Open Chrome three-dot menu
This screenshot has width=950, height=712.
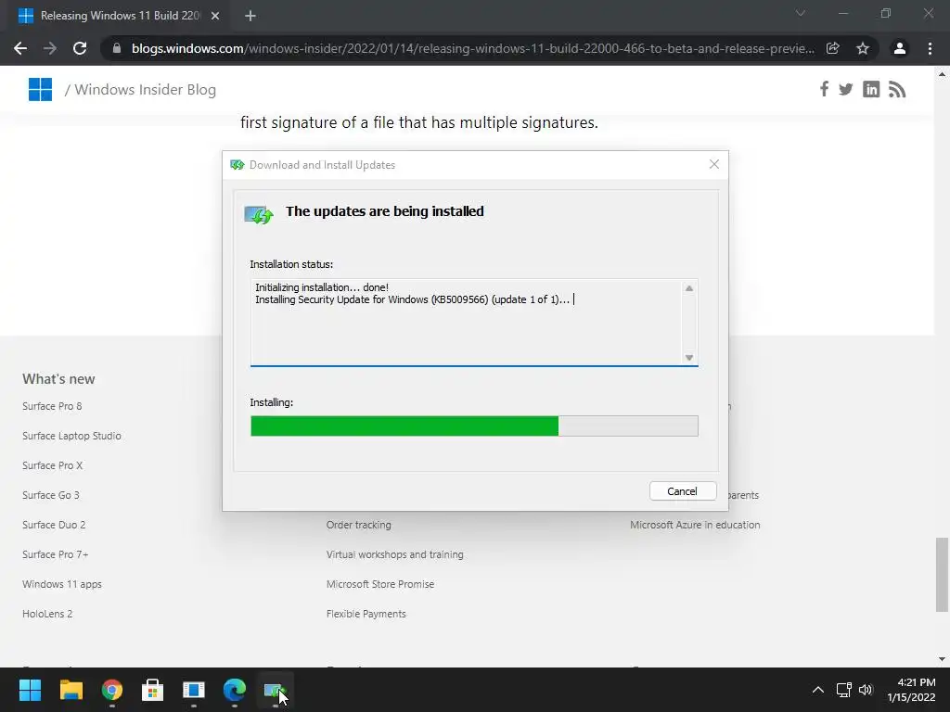930,48
